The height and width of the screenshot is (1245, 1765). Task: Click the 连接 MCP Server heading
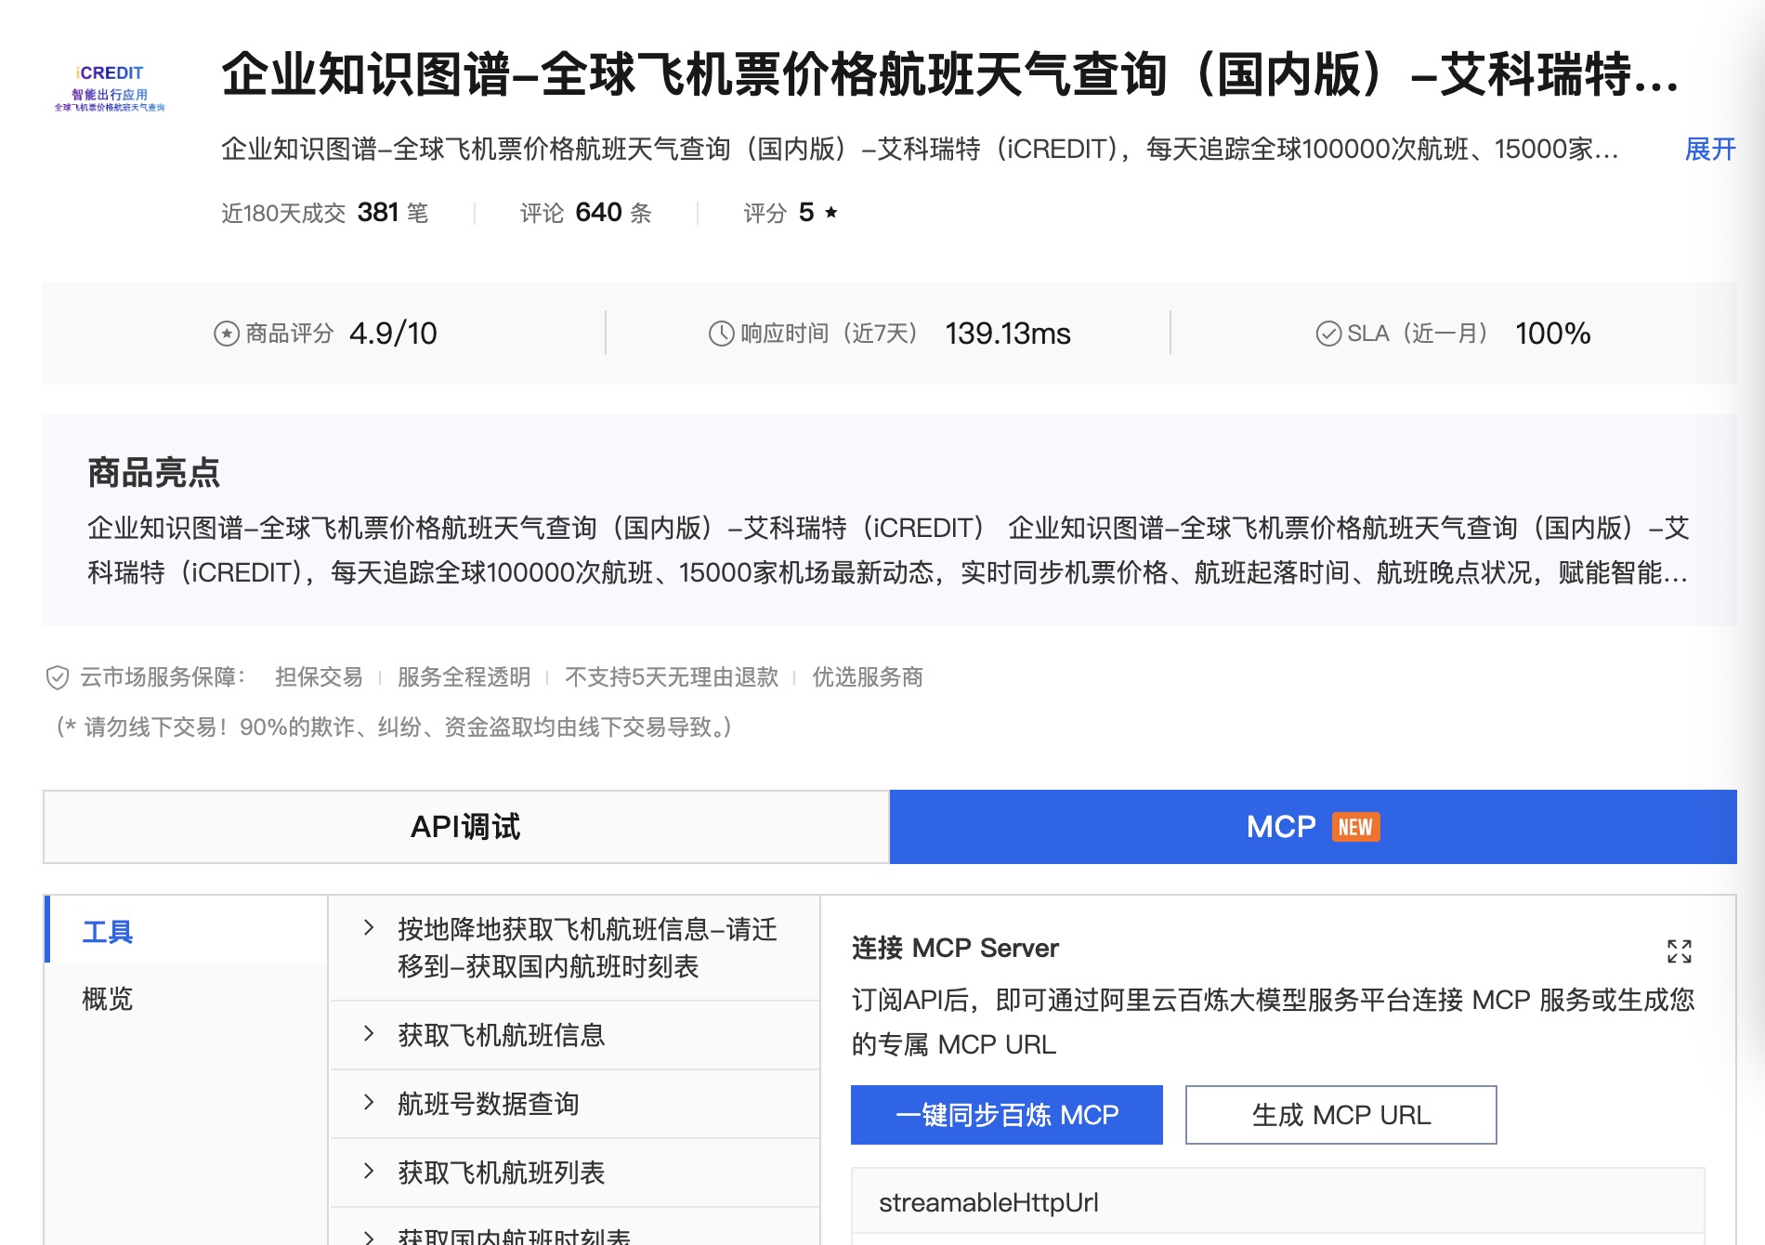[955, 948]
